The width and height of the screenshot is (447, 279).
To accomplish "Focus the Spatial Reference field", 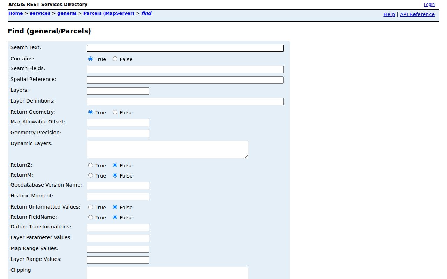I will point(185,80).
